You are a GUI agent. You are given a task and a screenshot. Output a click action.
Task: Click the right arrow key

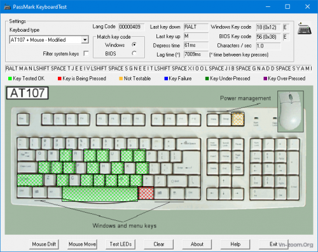[238, 193]
